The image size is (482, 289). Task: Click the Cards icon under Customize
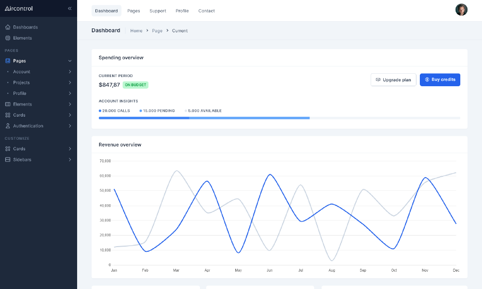tap(7, 148)
